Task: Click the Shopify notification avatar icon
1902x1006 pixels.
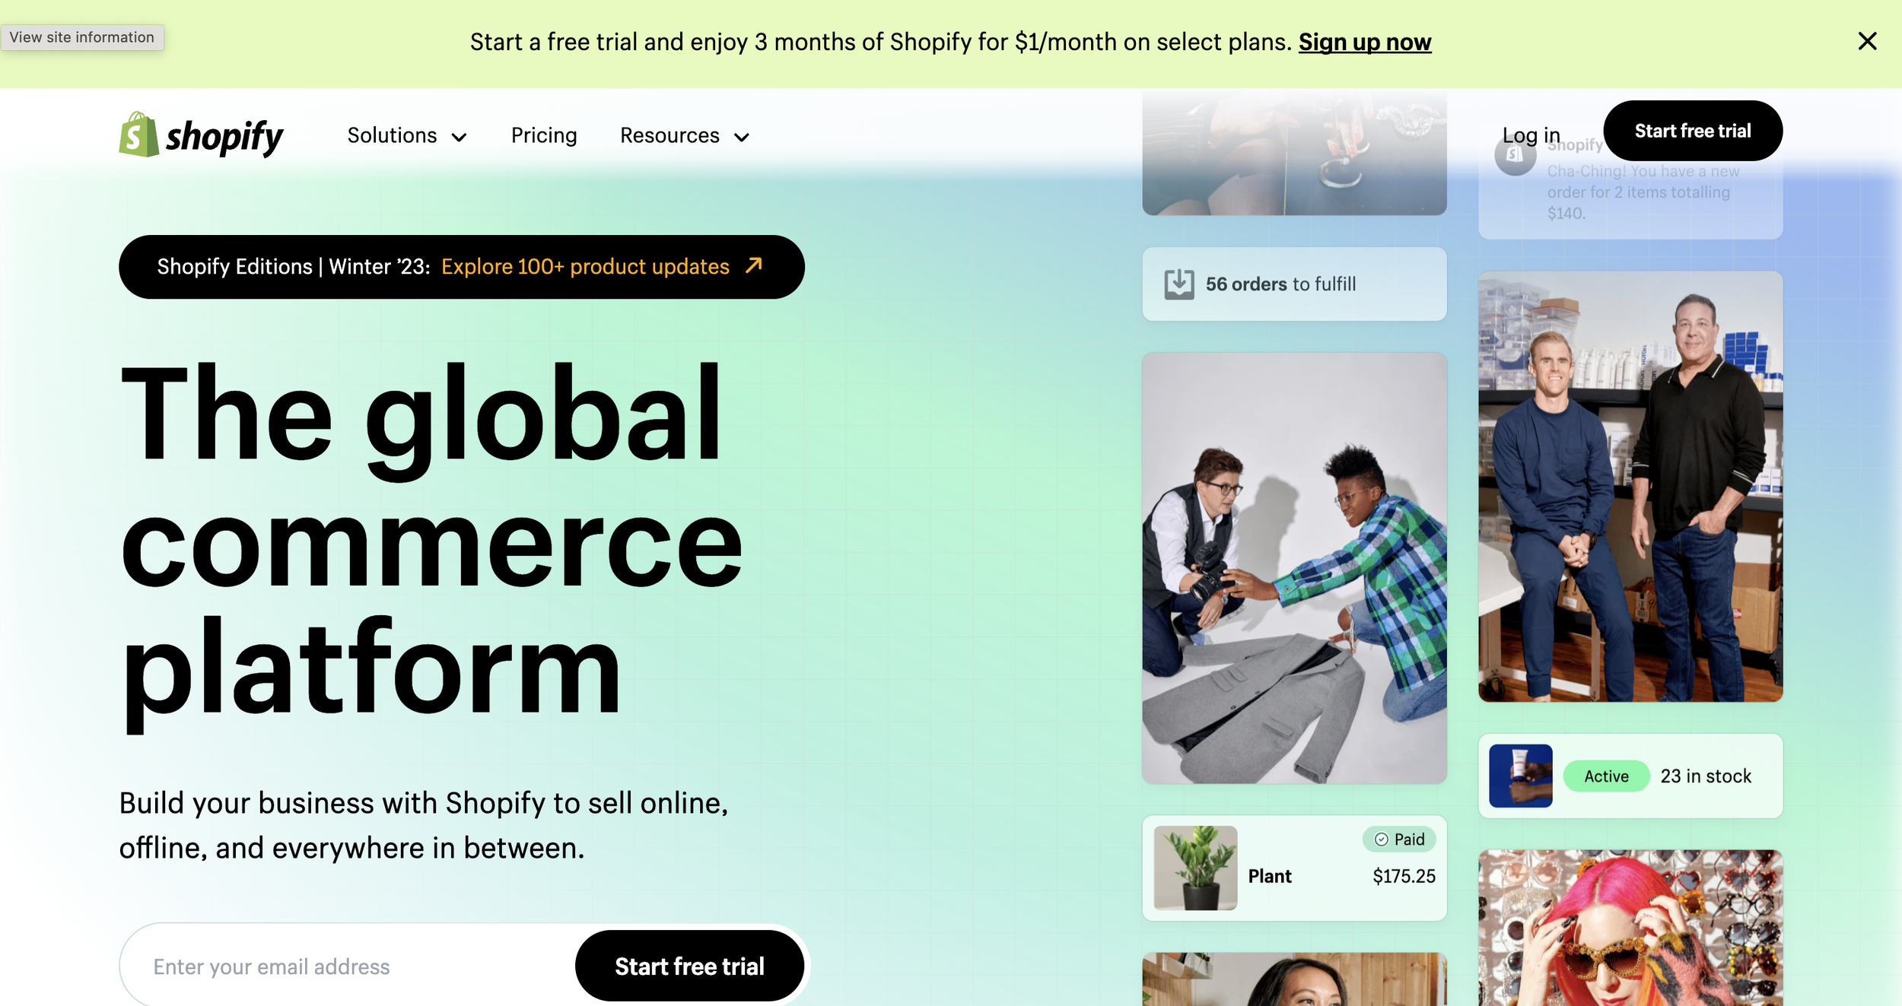Action: click(x=1515, y=155)
